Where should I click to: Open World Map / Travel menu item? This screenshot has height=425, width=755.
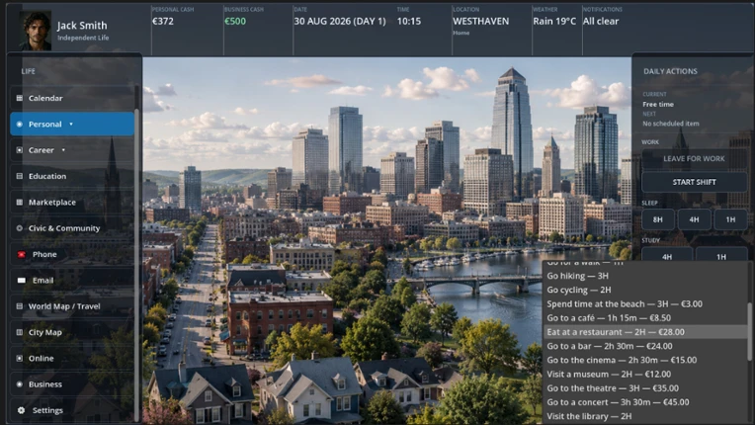72,306
